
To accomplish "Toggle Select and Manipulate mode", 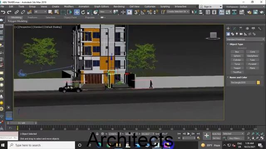I will 123,12.
